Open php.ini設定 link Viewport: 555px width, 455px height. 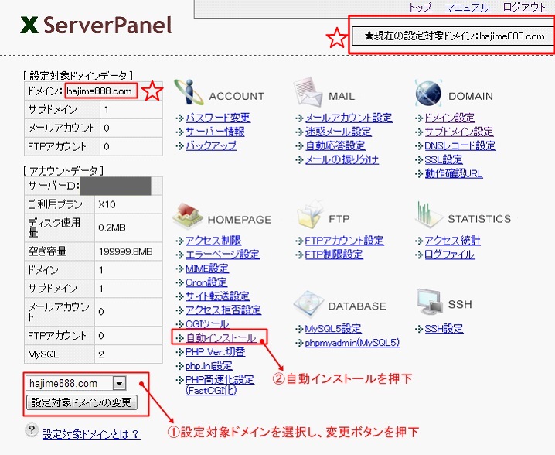(209, 366)
